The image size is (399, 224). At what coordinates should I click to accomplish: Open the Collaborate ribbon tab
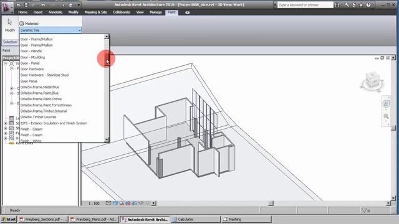tap(122, 12)
